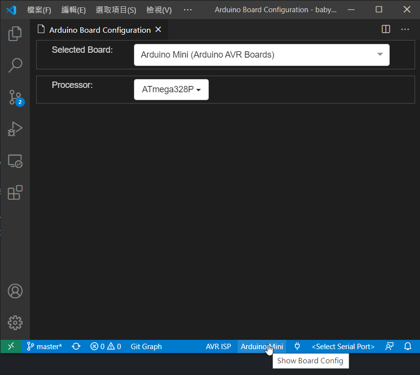Open Source Control view with 2 changes
The image size is (420, 375).
[x=16, y=98]
